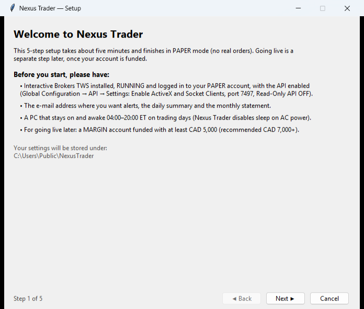
Task: Click the disabled Back button
Action: (242, 299)
